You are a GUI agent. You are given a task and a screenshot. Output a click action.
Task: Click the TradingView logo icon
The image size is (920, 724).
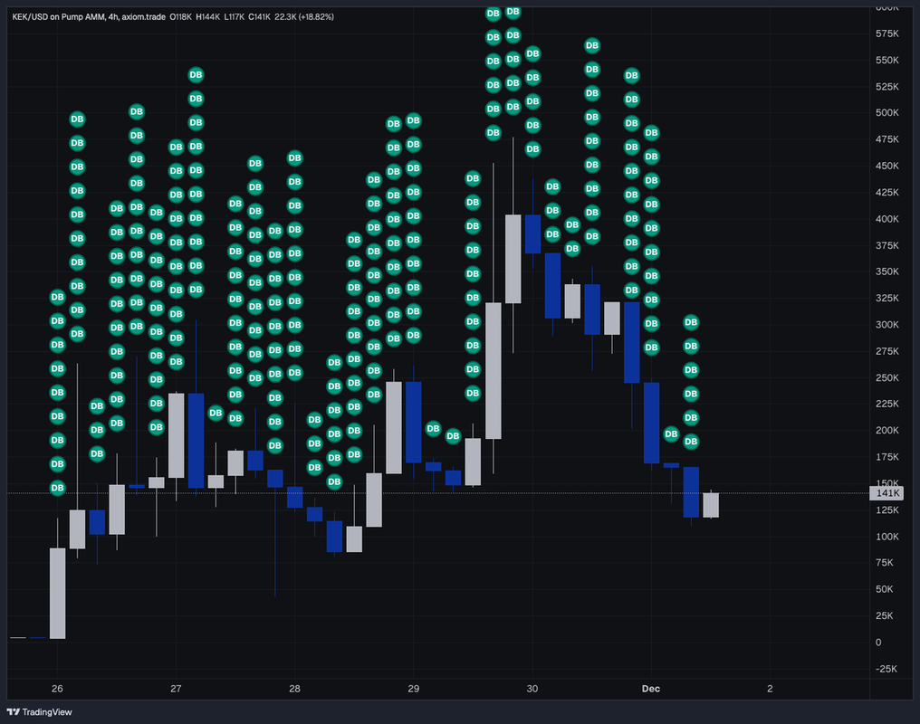[13, 712]
